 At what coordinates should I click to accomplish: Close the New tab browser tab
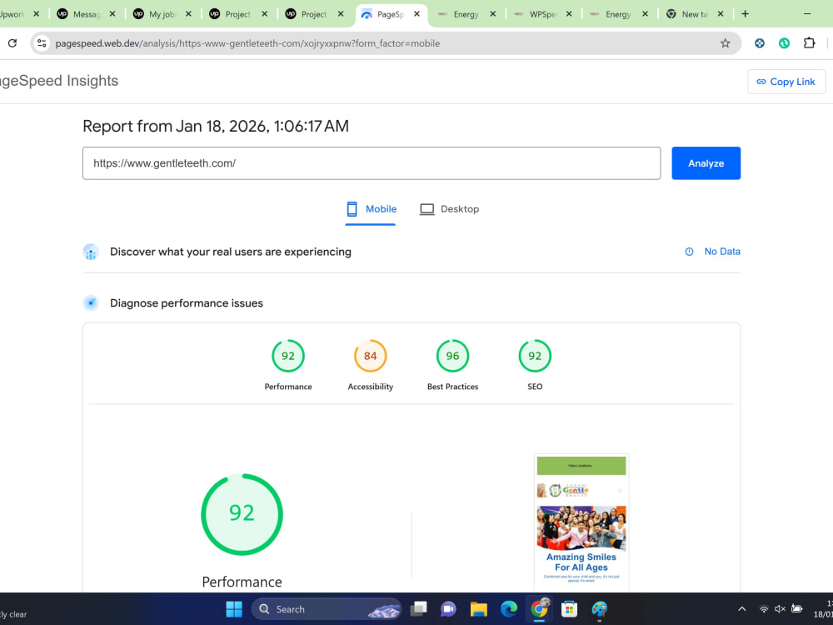tap(721, 14)
